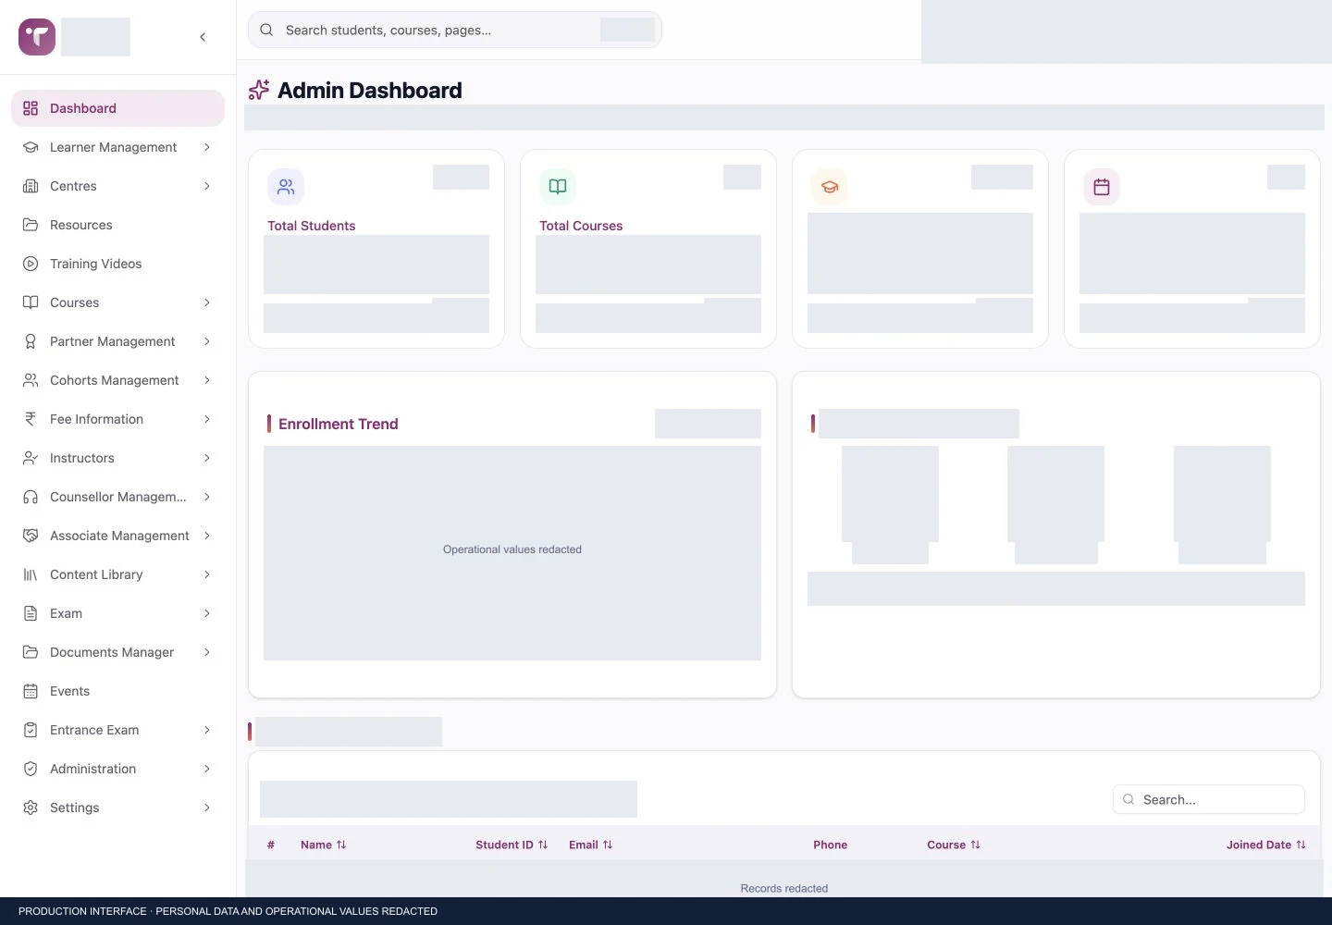Expand Learner Management chevron
Viewport: 1332px width, 925px height.
pyautogui.click(x=207, y=147)
